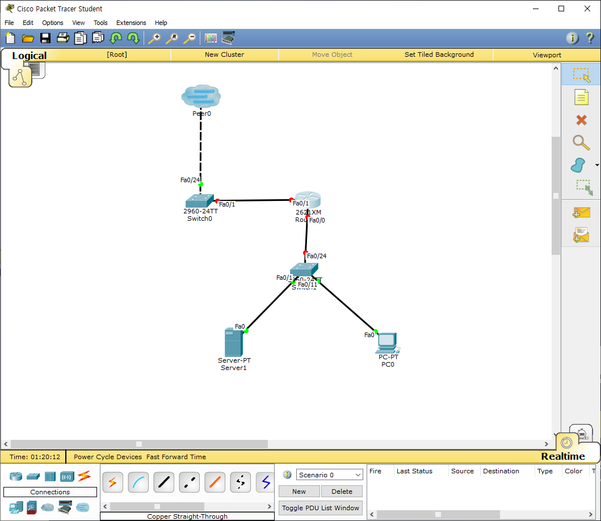Image resolution: width=601 pixels, height=521 pixels.
Task: Open the Custom Devices Dialog icon
Action: 229,38
